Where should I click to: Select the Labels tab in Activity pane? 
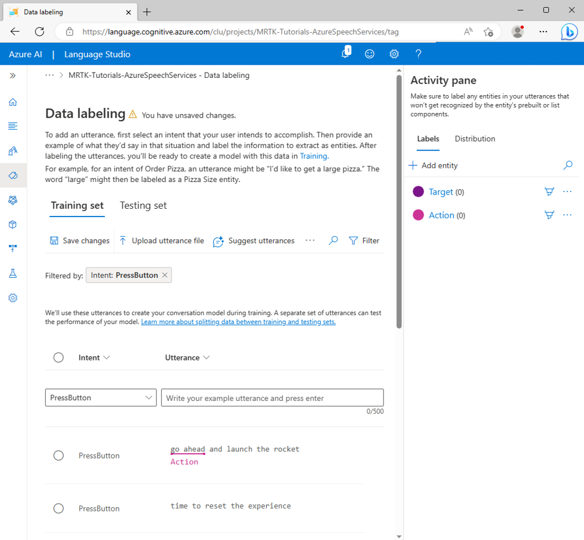(x=428, y=139)
